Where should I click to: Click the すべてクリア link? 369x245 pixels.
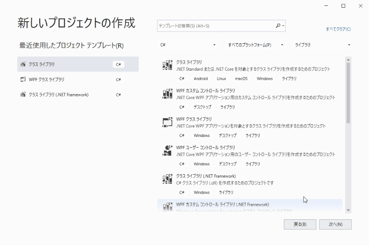coord(338,29)
